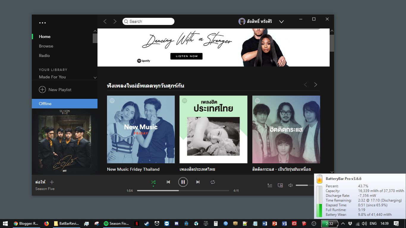Open the Calculator taskbar icon
Viewport: 406px width, 228px height.
(216, 224)
